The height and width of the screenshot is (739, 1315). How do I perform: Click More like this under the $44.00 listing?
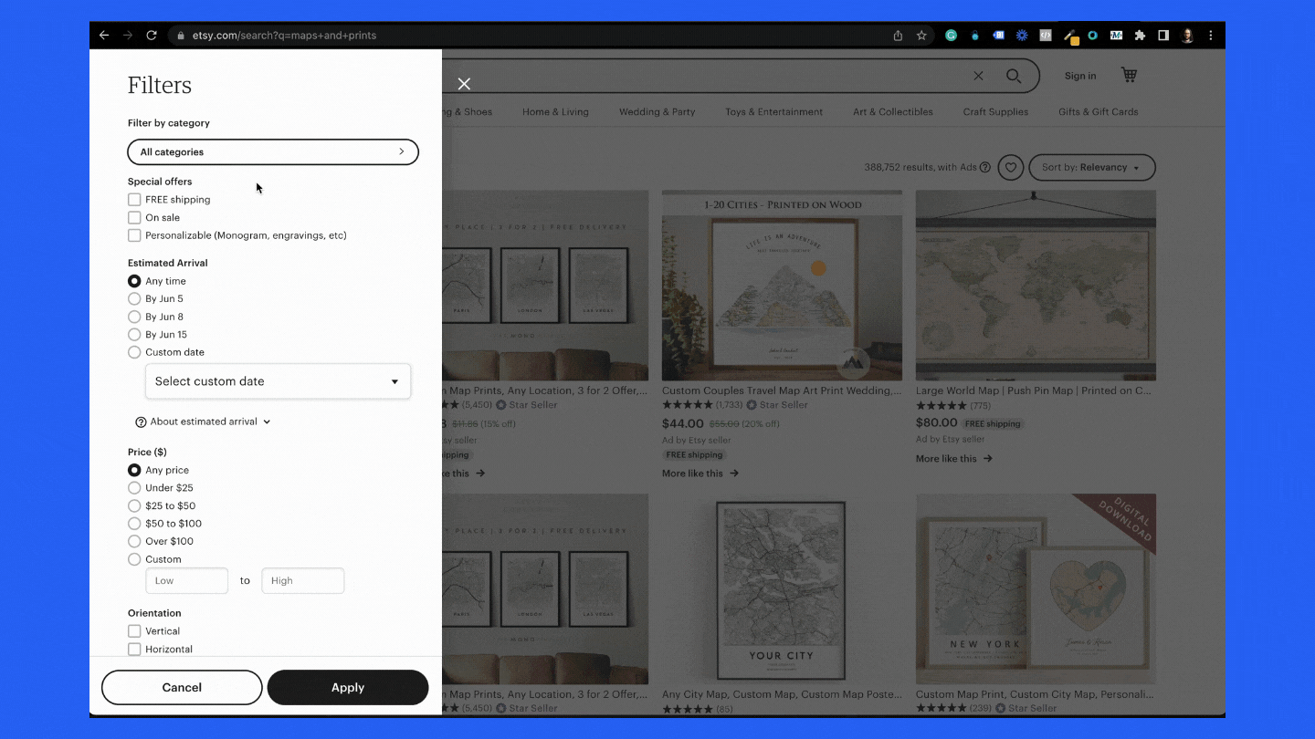pyautogui.click(x=700, y=474)
